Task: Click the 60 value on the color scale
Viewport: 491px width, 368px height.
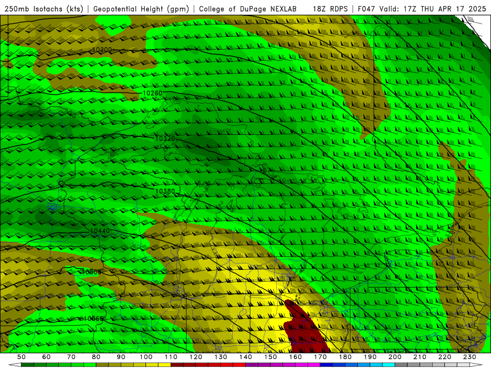Action: pyautogui.click(x=47, y=357)
